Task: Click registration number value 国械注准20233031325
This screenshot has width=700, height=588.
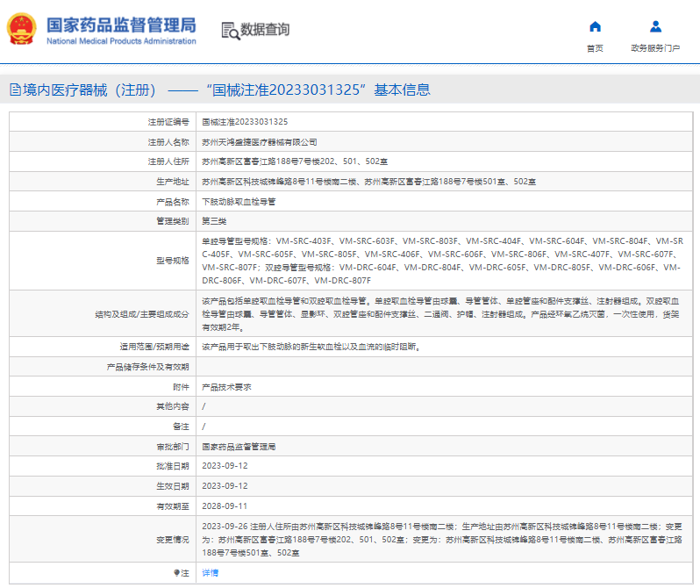Action: click(245, 122)
